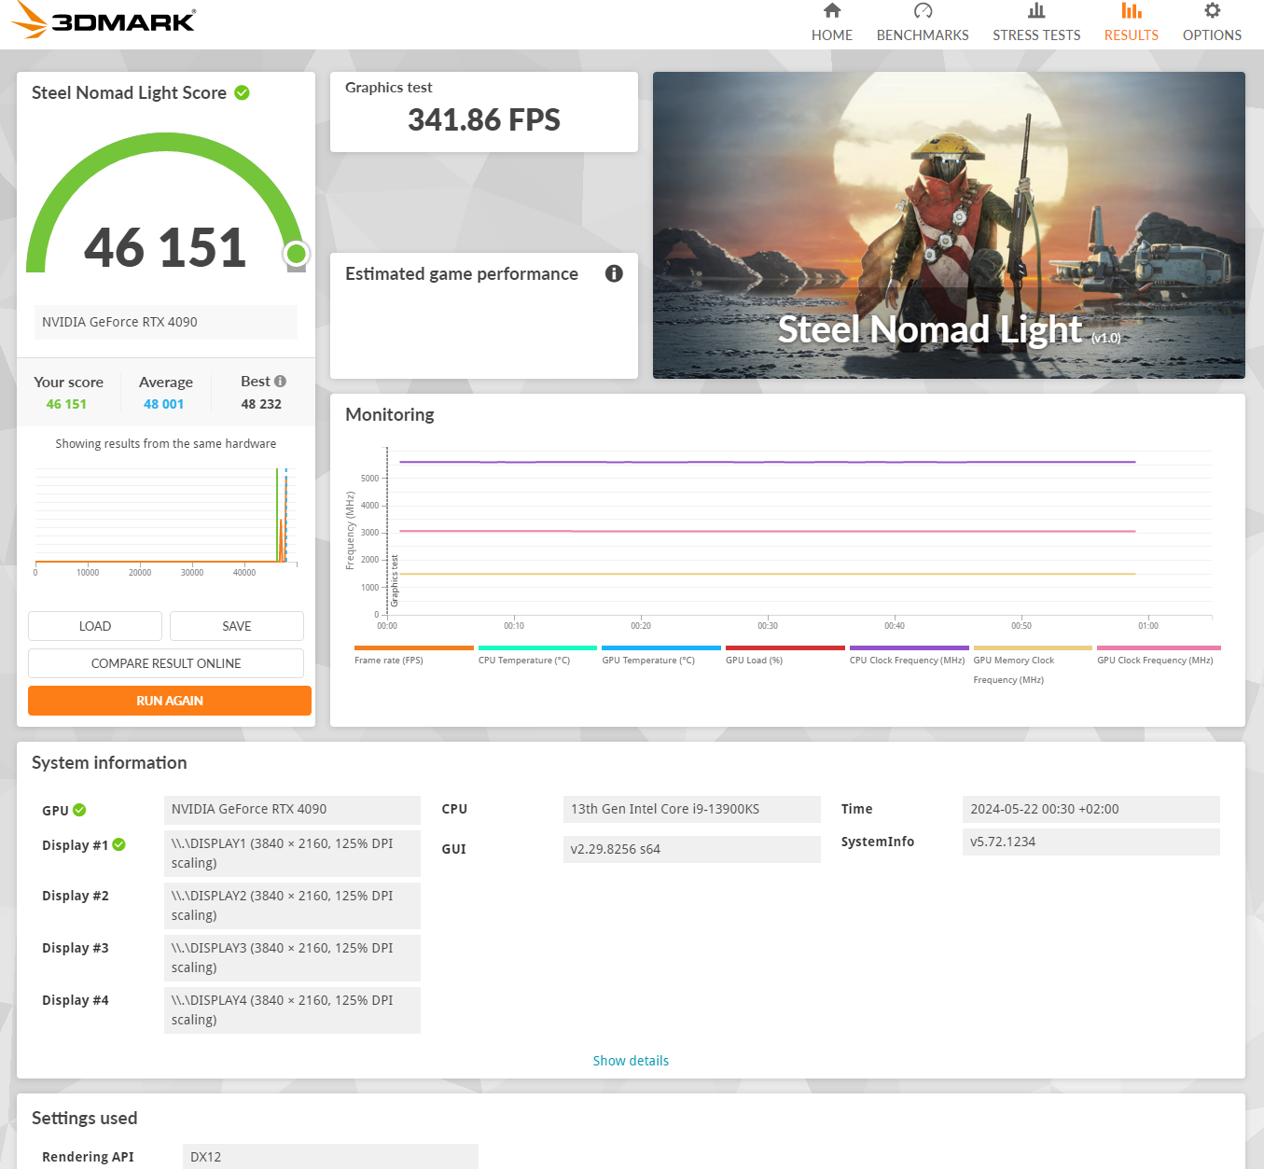The width and height of the screenshot is (1264, 1169).
Task: Click the Best score value 48 232
Action: point(261,404)
